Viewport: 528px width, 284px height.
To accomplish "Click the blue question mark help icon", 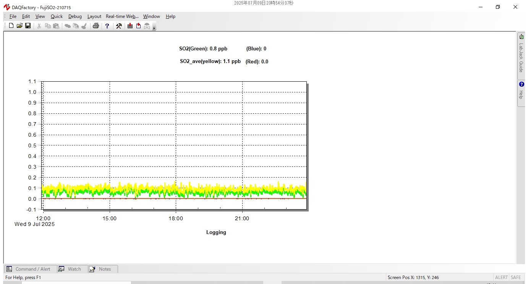I will (x=107, y=26).
